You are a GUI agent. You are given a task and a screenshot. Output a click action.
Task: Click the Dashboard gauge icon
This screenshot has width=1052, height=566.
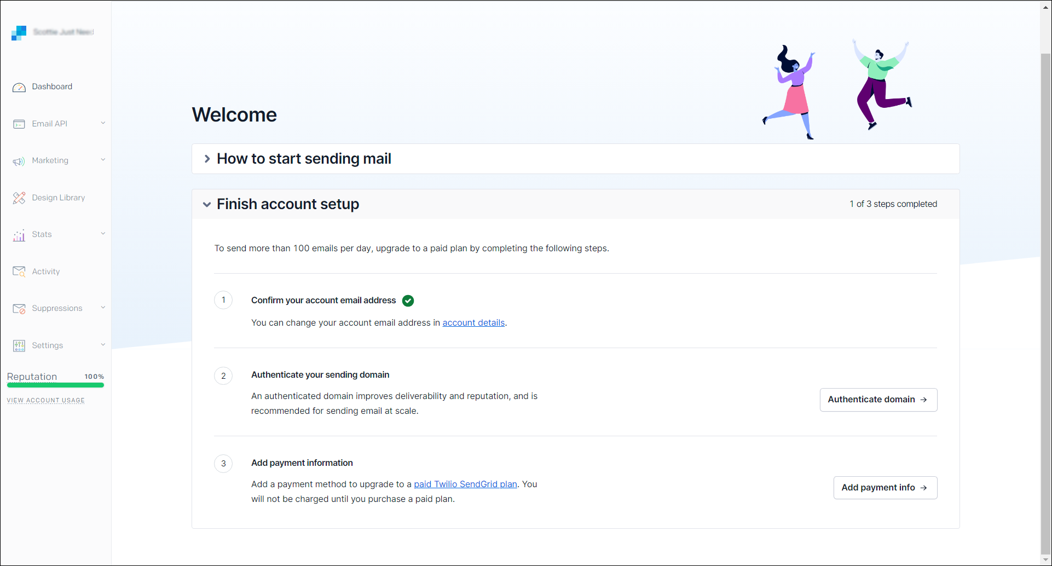(x=19, y=87)
